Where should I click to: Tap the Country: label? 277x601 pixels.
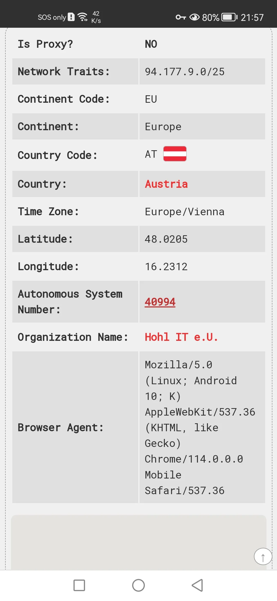pos(42,184)
